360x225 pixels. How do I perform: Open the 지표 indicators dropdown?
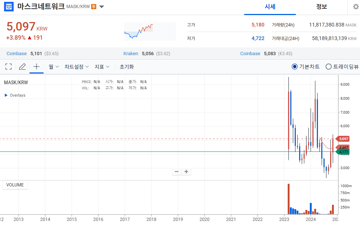tap(102, 67)
